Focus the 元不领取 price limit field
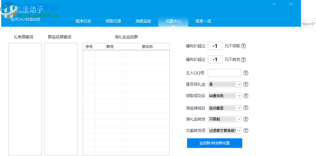316x156 pixels. coord(215,46)
